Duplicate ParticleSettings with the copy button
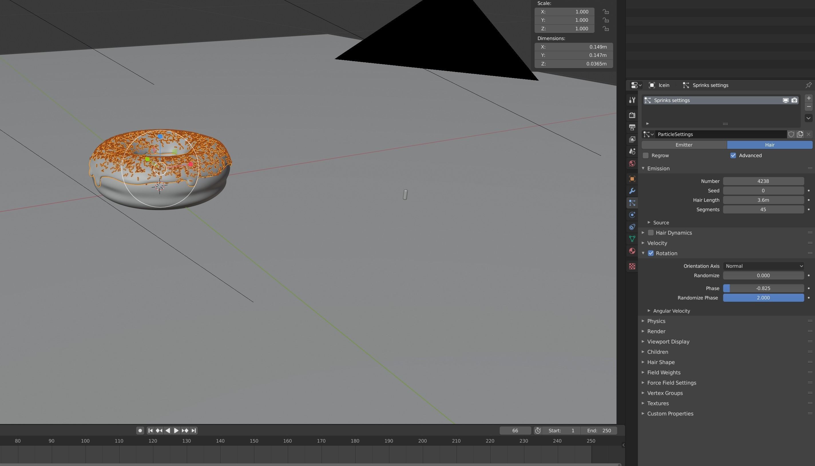 [800, 134]
